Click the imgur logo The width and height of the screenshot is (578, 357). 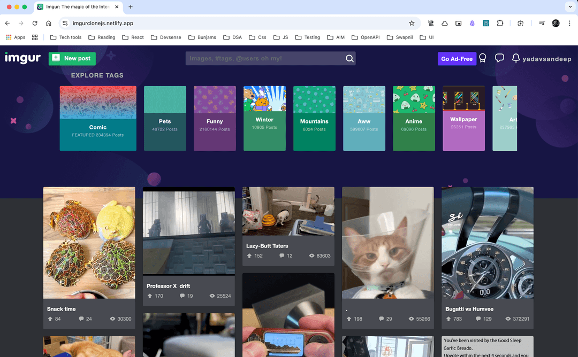(x=22, y=58)
